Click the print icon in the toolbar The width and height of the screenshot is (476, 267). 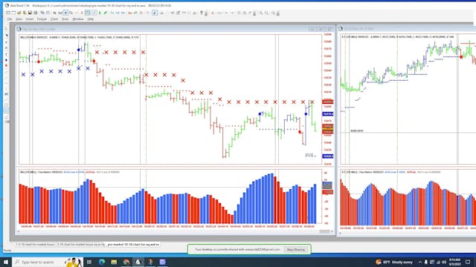click(x=35, y=13)
